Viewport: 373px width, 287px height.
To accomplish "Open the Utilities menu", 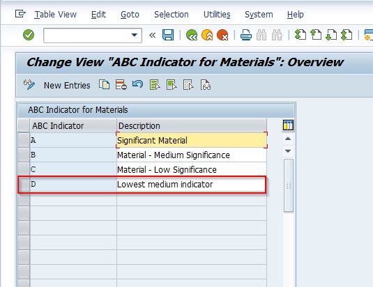I will [x=217, y=15].
